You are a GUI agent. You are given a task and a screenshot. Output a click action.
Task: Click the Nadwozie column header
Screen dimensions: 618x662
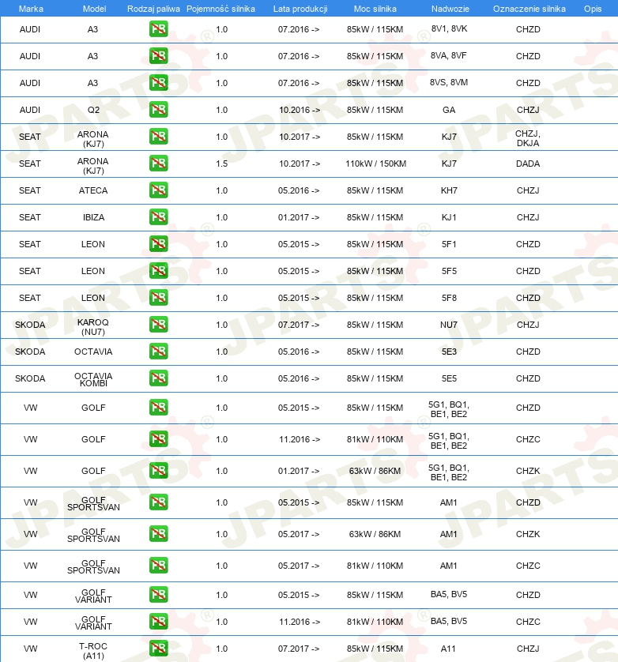coord(450,9)
